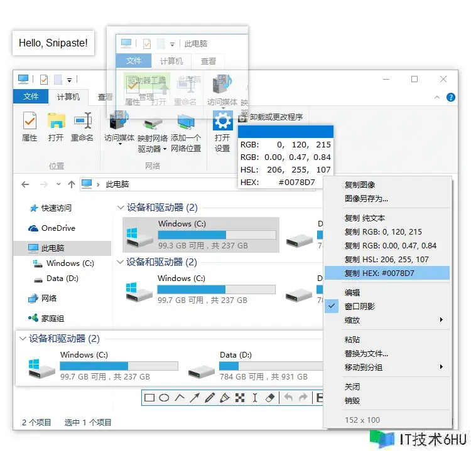Choose the marker highlighter tool
The height and width of the screenshot is (451, 471).
pos(225,398)
